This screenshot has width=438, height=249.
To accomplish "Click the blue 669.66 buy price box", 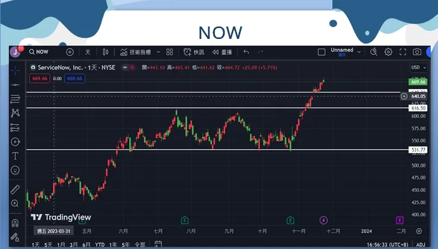I will [x=75, y=78].
